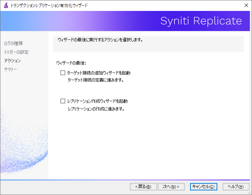Click the wizard hat icon in title bar
The width and height of the screenshot is (252, 195).
pyautogui.click(x=6, y=5)
